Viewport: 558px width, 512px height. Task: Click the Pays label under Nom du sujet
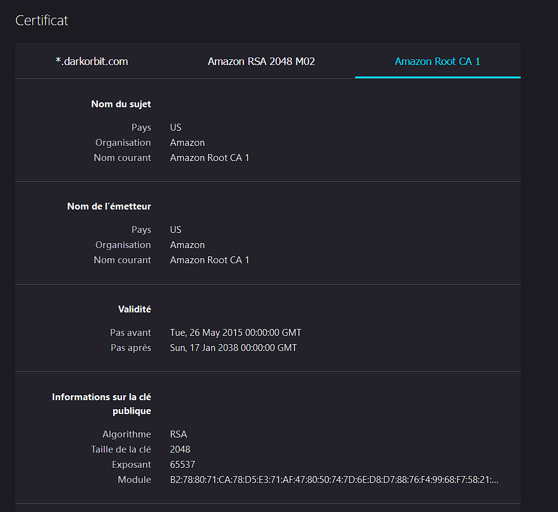pyautogui.click(x=142, y=128)
